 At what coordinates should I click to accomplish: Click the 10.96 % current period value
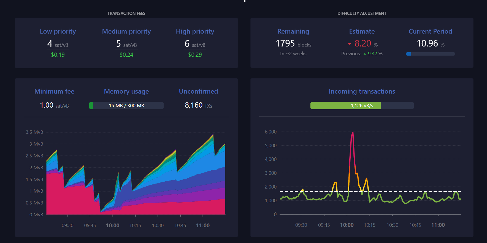point(431,43)
